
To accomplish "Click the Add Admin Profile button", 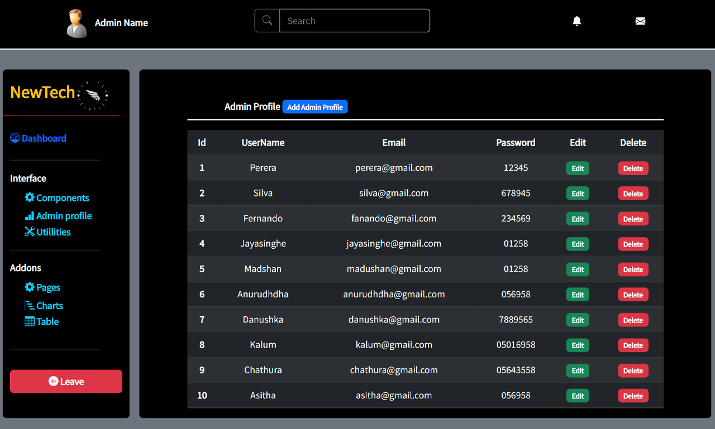I will click(x=314, y=107).
